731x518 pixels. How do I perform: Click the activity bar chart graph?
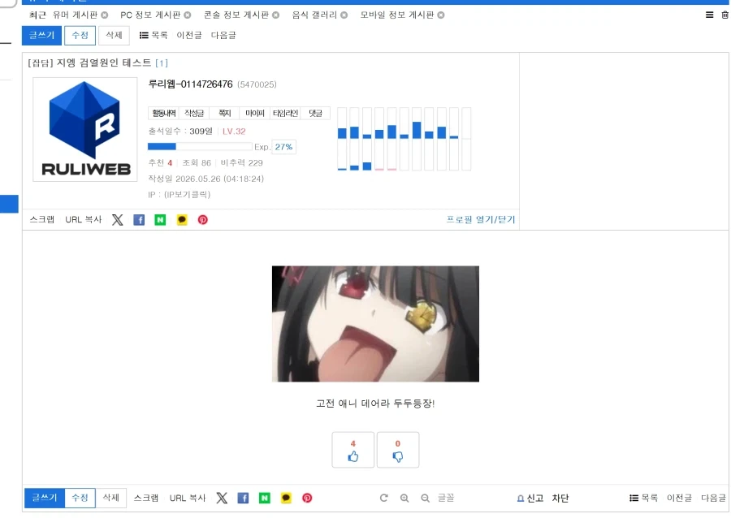click(404, 139)
